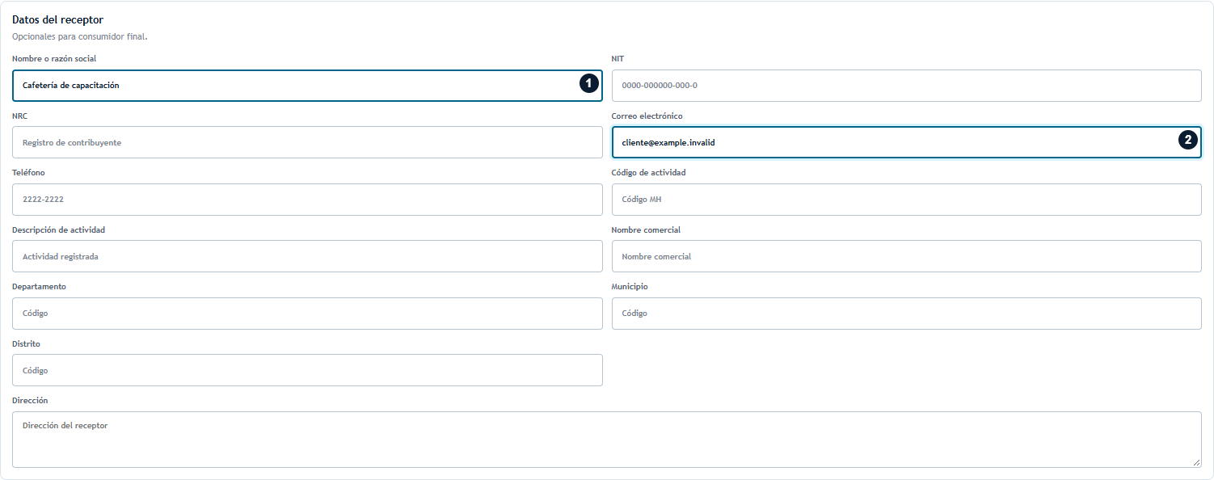Select the Descripción de actividad field
1214x480 pixels.
pyautogui.click(x=307, y=256)
